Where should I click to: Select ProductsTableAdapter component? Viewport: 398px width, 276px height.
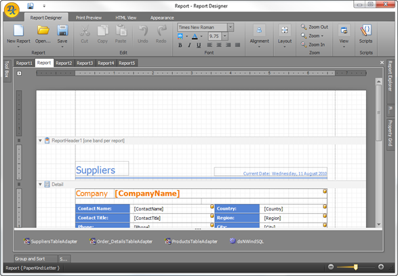191,241
